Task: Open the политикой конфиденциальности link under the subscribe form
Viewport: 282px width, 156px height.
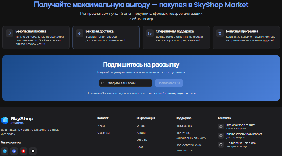Action: [172, 93]
